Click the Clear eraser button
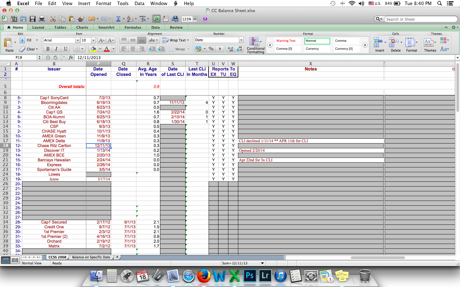The image size is (460, 287). tap(28, 49)
